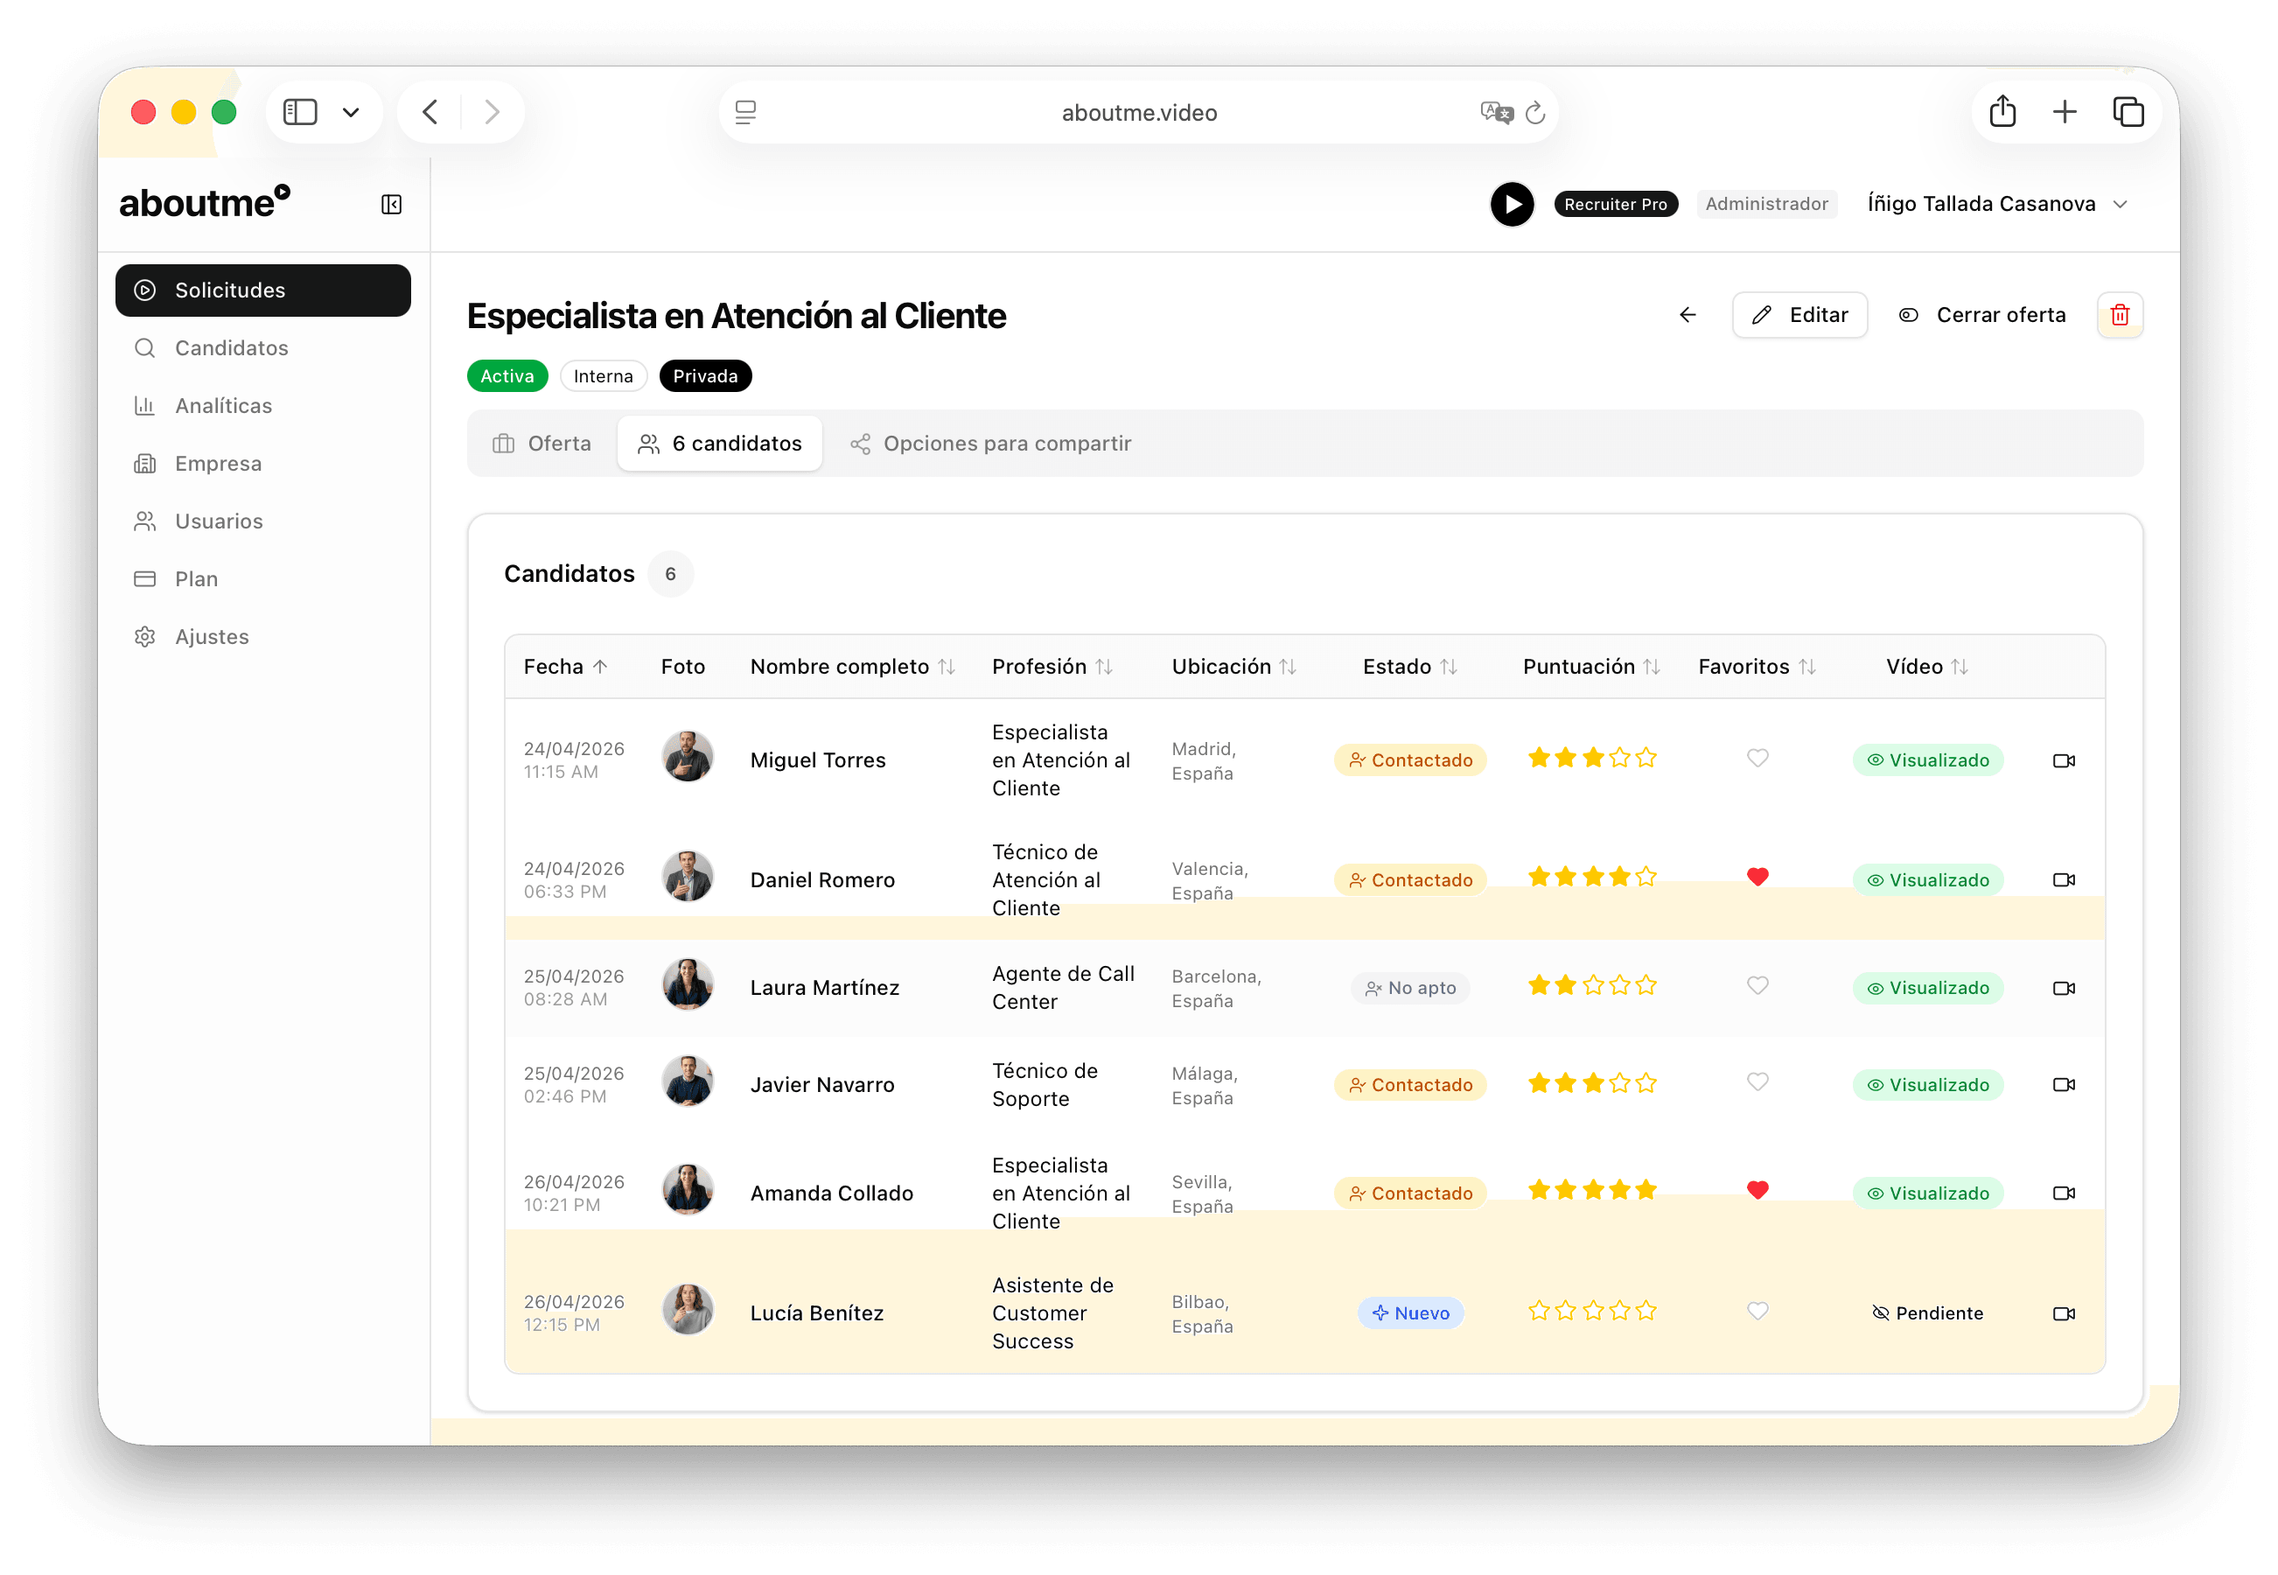The image size is (2278, 1575).
Task: Click Cerrar oferta visibility button
Action: (x=1981, y=315)
